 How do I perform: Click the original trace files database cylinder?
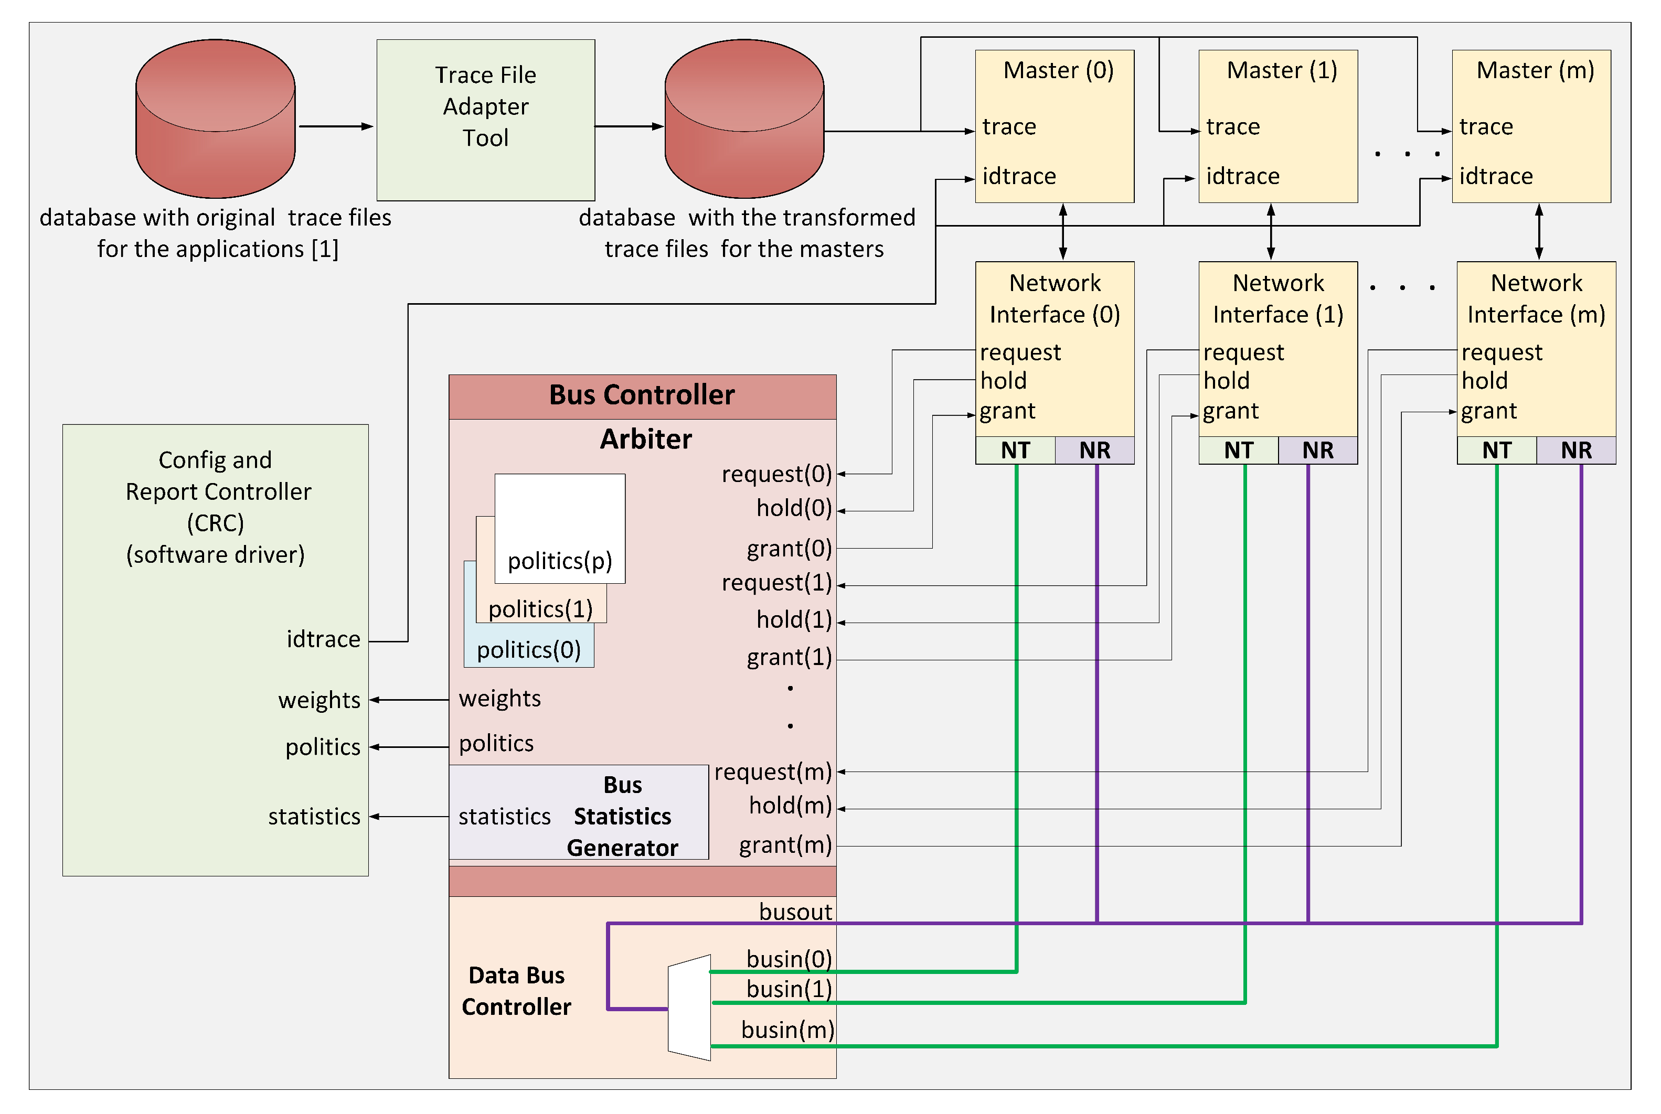click(x=215, y=119)
